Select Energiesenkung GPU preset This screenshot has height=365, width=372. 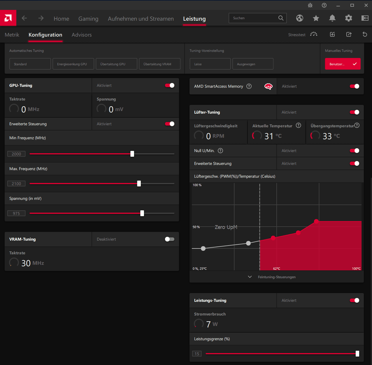tap(73, 64)
